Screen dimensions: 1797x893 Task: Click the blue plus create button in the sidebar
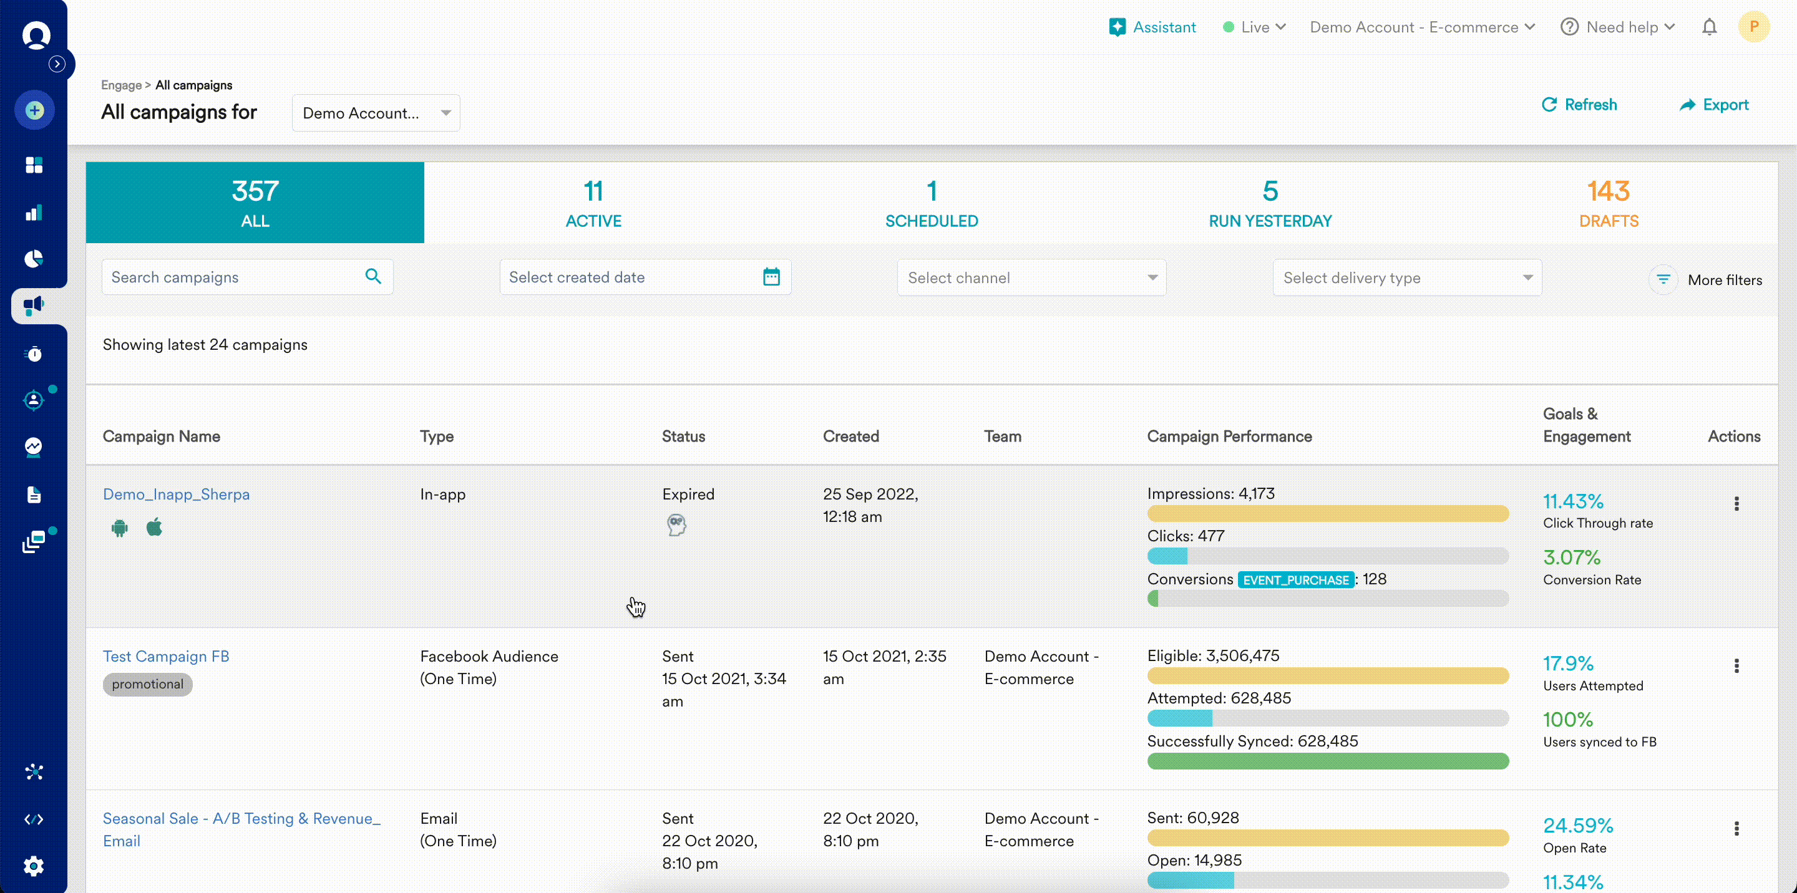click(34, 110)
